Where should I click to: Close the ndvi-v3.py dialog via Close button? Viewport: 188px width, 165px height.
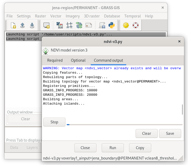click(85, 148)
